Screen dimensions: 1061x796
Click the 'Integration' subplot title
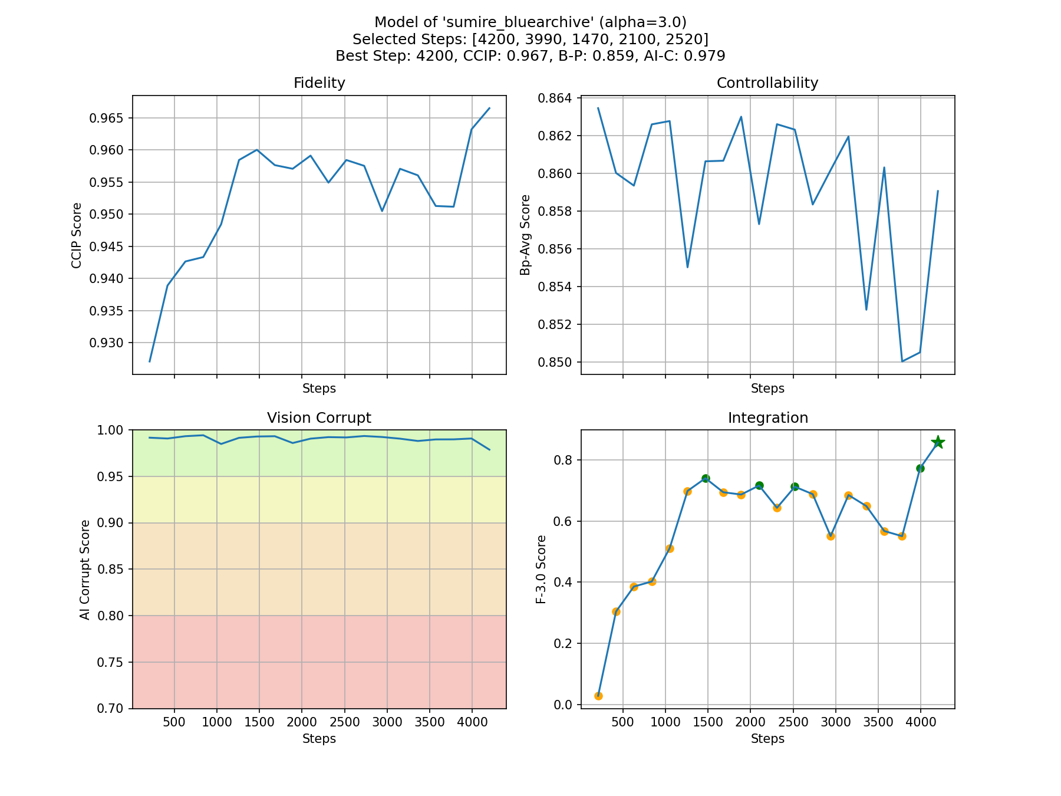tap(767, 418)
